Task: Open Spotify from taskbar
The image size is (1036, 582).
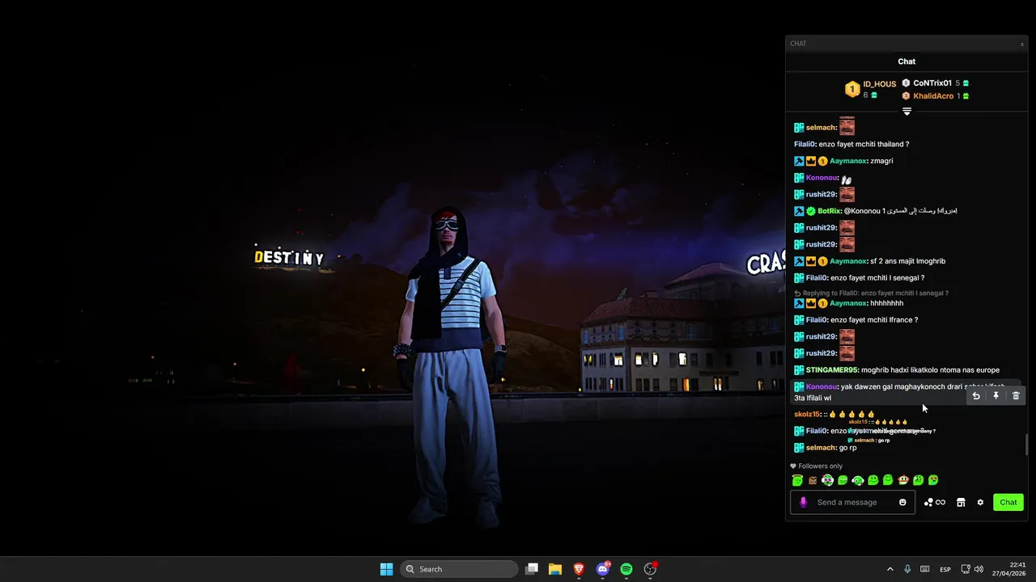Action: [626, 569]
